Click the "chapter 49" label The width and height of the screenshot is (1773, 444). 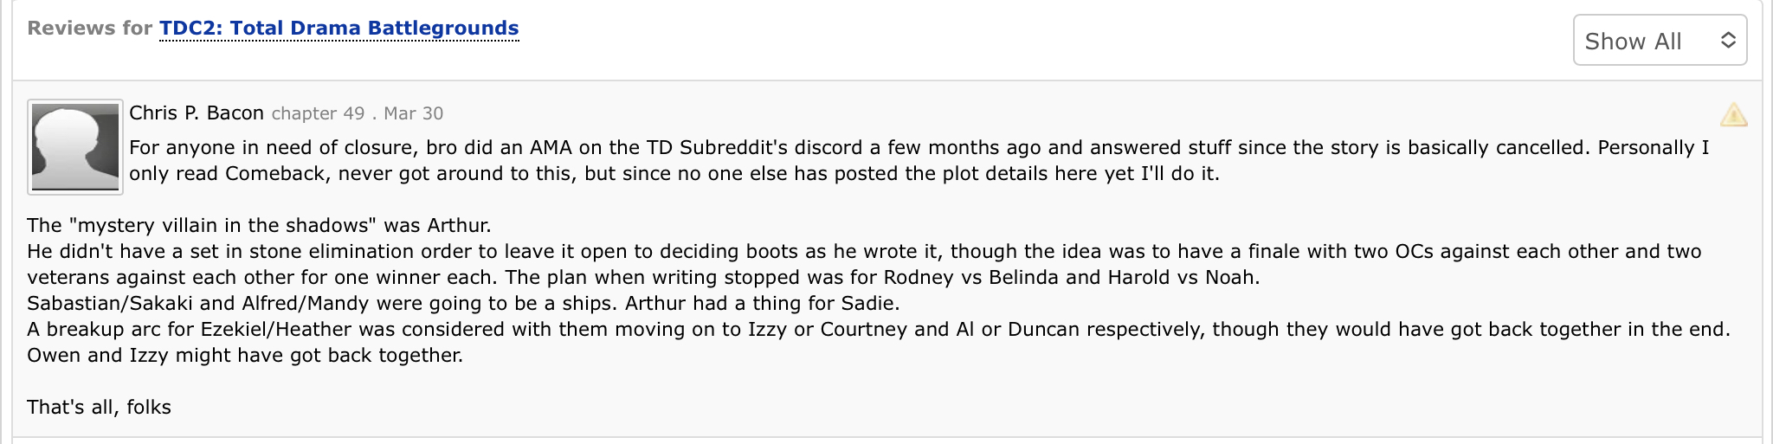pos(318,113)
